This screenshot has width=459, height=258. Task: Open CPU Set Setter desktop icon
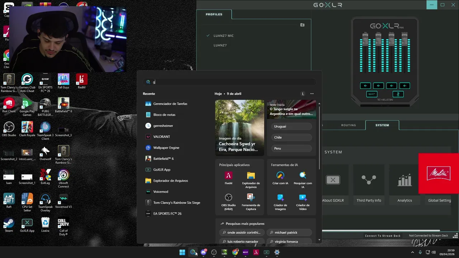[x=27, y=202]
